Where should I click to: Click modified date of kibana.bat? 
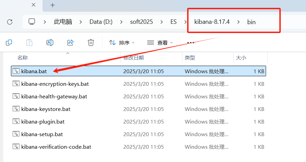(143, 71)
